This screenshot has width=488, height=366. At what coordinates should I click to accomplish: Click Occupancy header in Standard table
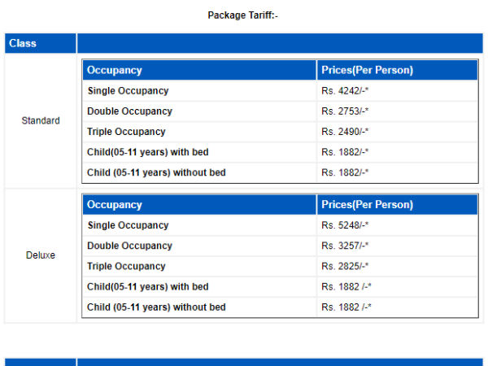[x=115, y=71]
